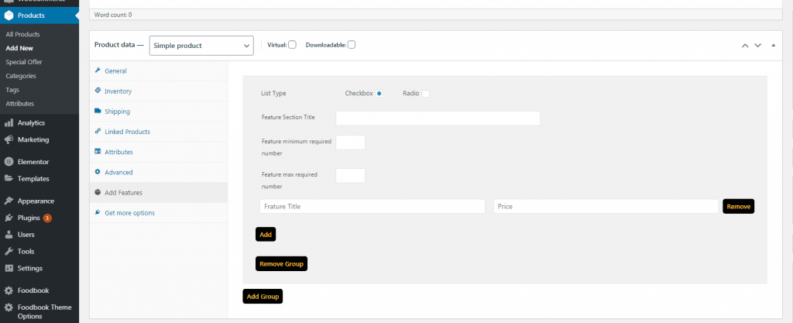Image resolution: width=793 pixels, height=323 pixels.
Task: Click the Foodbook gear icon
Action: [x=9, y=290]
